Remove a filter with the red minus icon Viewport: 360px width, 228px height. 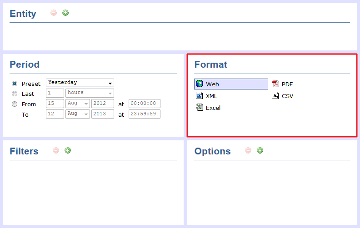pos(56,150)
